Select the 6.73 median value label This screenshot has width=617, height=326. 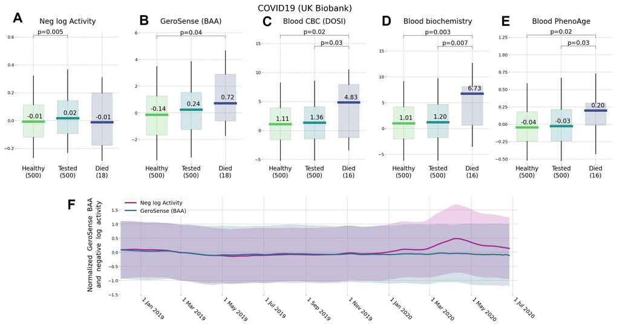click(x=474, y=88)
